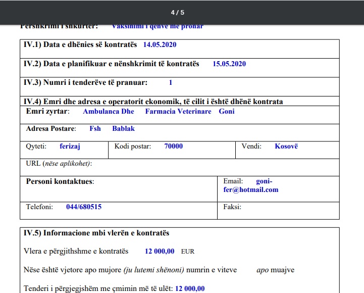The height and width of the screenshot is (293, 364).
Task: Click official name "Ambulanca Dhe"
Action: 109,111
